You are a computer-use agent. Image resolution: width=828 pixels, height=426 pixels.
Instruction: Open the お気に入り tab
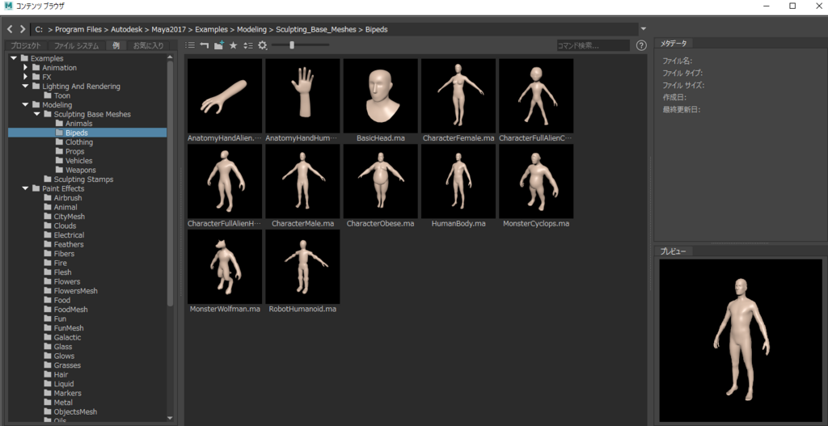pos(149,46)
